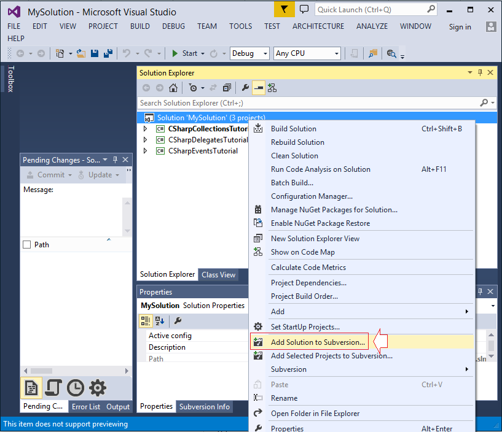The width and height of the screenshot is (502, 432).
Task: Click the Save toolbar icon
Action: point(95,53)
